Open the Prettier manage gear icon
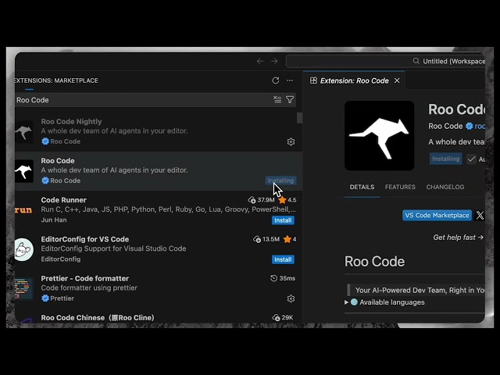The width and height of the screenshot is (500, 375). point(291,298)
